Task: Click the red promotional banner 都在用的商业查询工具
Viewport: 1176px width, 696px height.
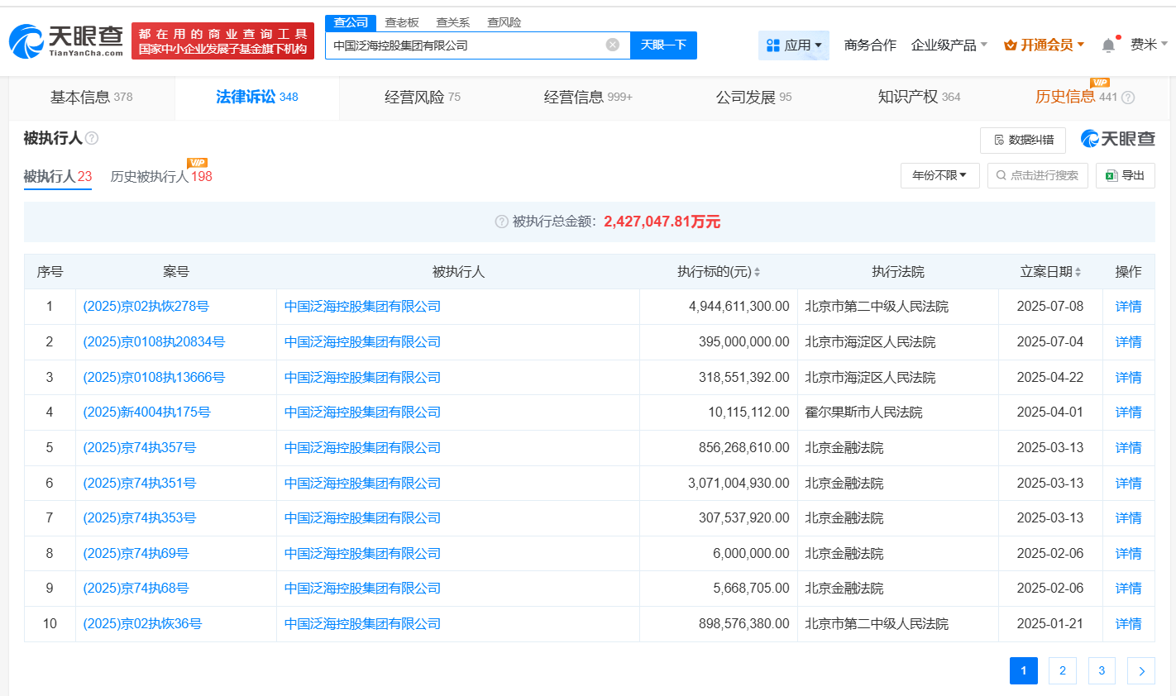Action: coord(222,41)
